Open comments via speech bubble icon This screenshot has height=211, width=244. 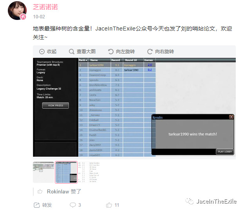pyautogui.click(x=75, y=205)
